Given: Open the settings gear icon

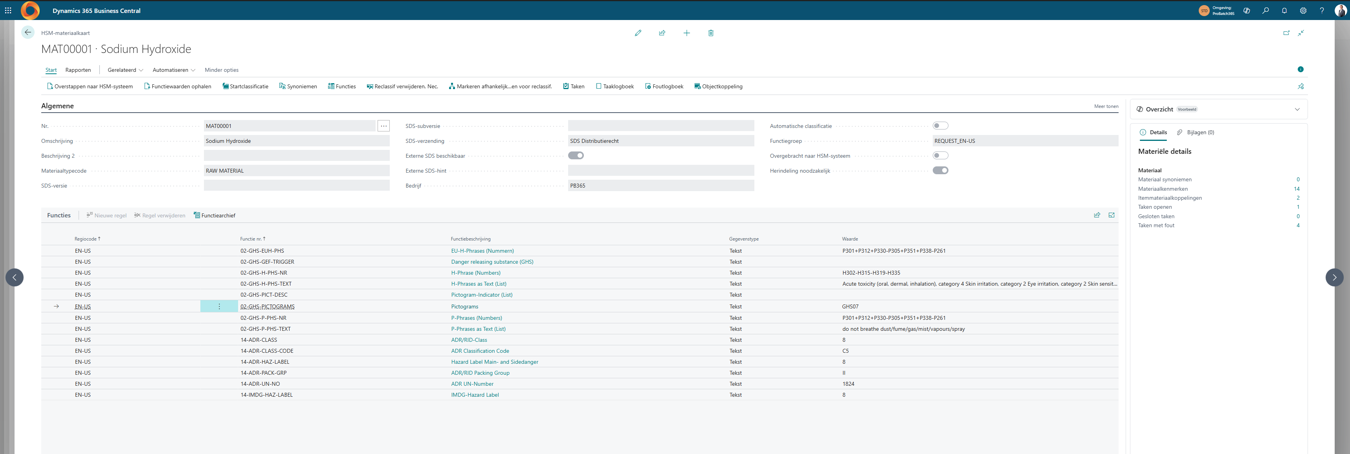Looking at the screenshot, I should point(1303,11).
